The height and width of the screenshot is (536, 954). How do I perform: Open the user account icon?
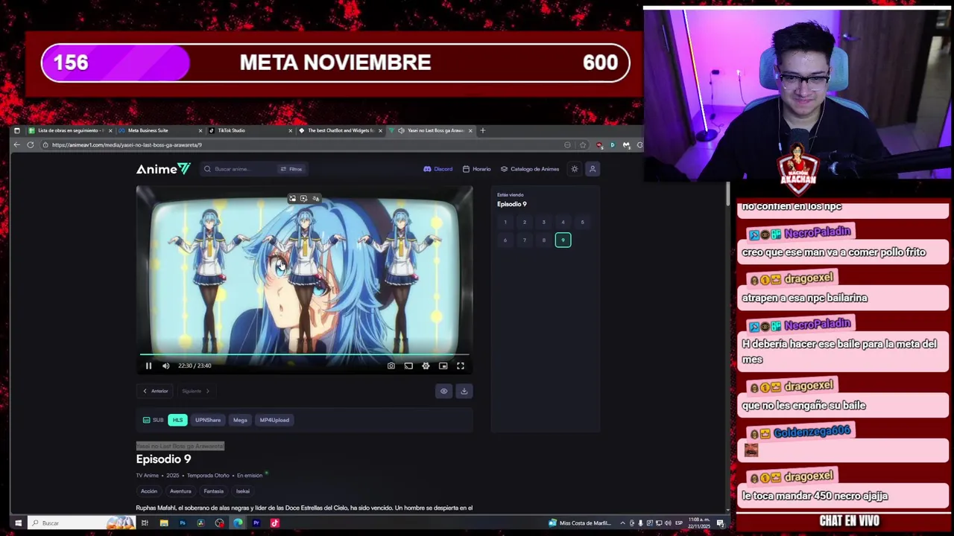pyautogui.click(x=593, y=169)
